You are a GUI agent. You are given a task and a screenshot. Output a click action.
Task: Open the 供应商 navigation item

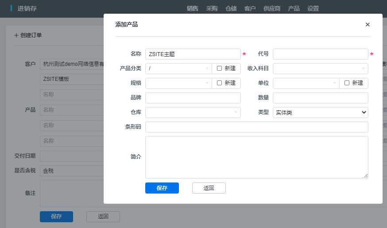click(271, 8)
